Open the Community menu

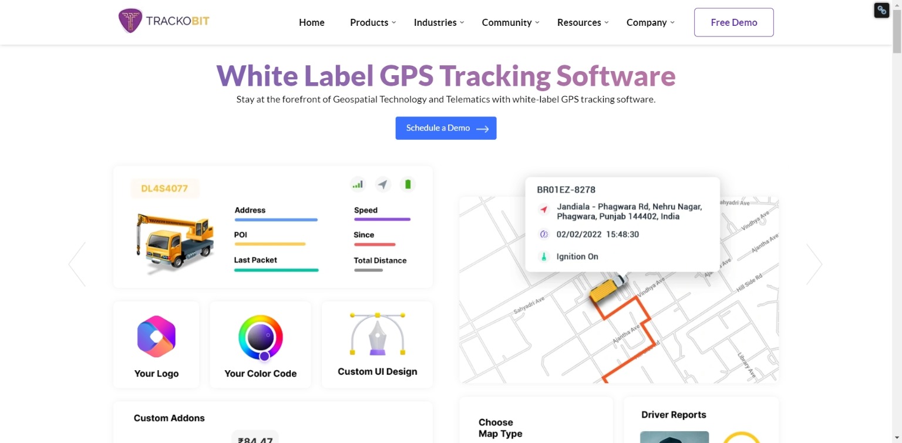[507, 22]
